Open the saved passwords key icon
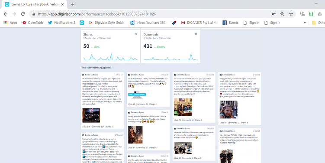The image size is (325, 163). click(x=274, y=14)
